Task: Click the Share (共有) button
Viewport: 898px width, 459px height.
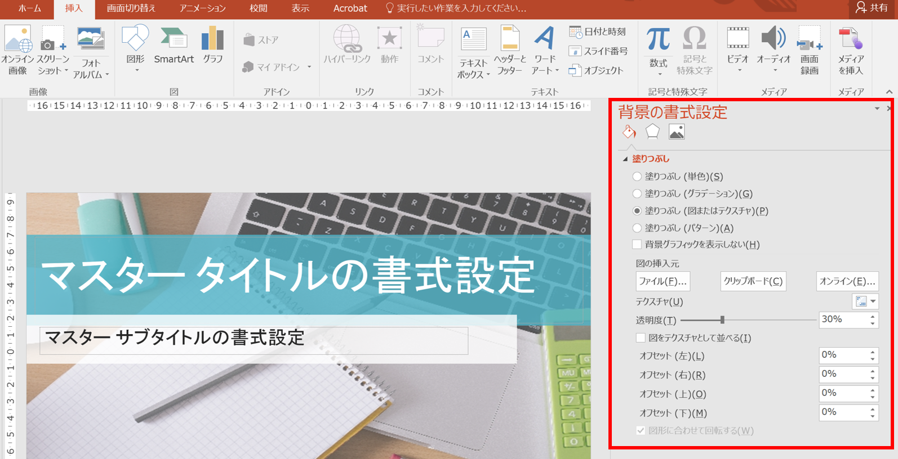Action: 871,8
